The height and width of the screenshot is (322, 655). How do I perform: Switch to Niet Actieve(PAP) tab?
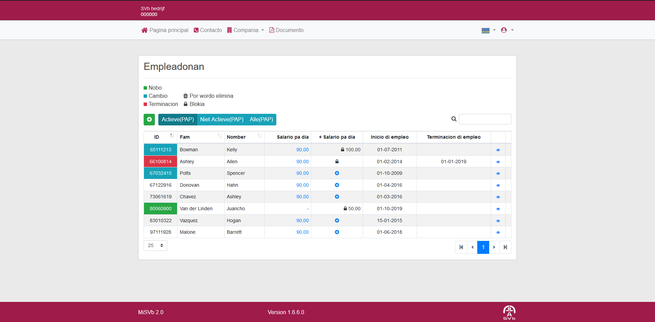222,120
